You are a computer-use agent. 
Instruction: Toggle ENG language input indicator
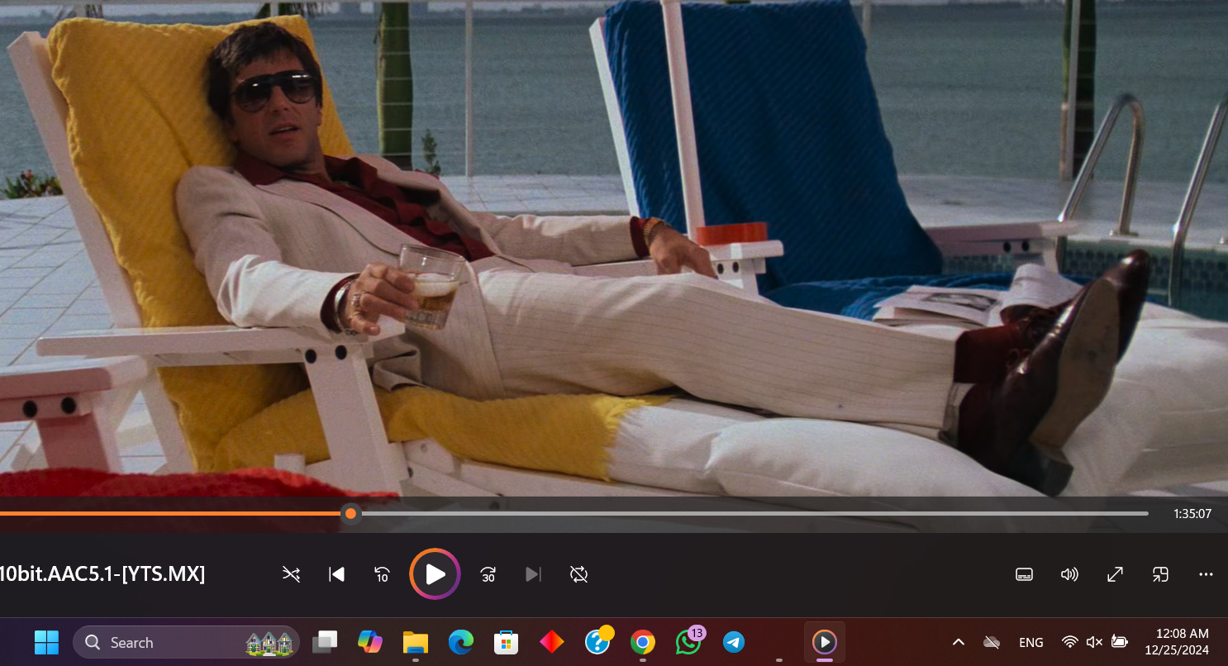[x=1030, y=642]
